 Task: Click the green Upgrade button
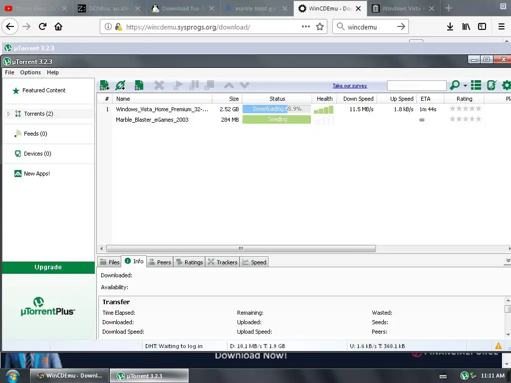tap(48, 267)
